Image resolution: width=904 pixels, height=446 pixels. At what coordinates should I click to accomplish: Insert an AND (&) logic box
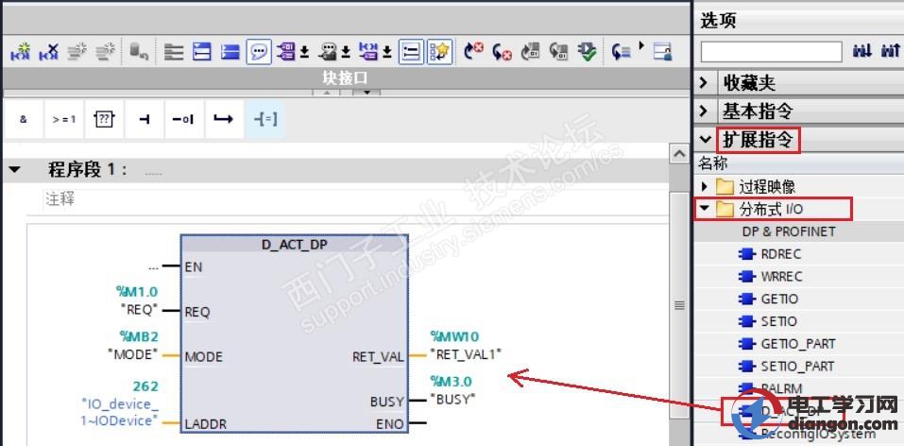24,119
